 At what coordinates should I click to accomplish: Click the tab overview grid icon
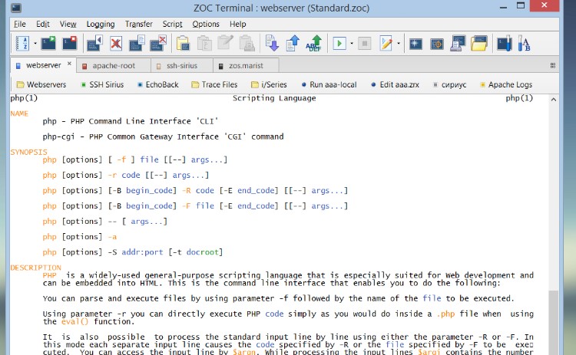(552, 66)
